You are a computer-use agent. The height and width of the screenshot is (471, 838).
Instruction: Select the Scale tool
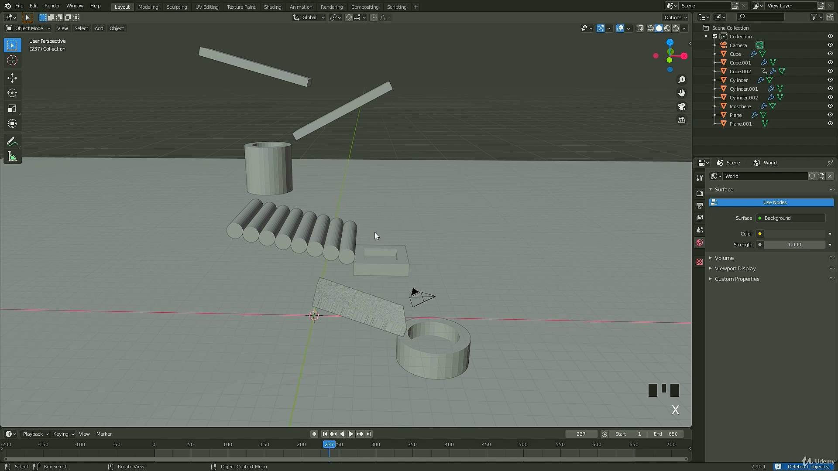coord(12,109)
